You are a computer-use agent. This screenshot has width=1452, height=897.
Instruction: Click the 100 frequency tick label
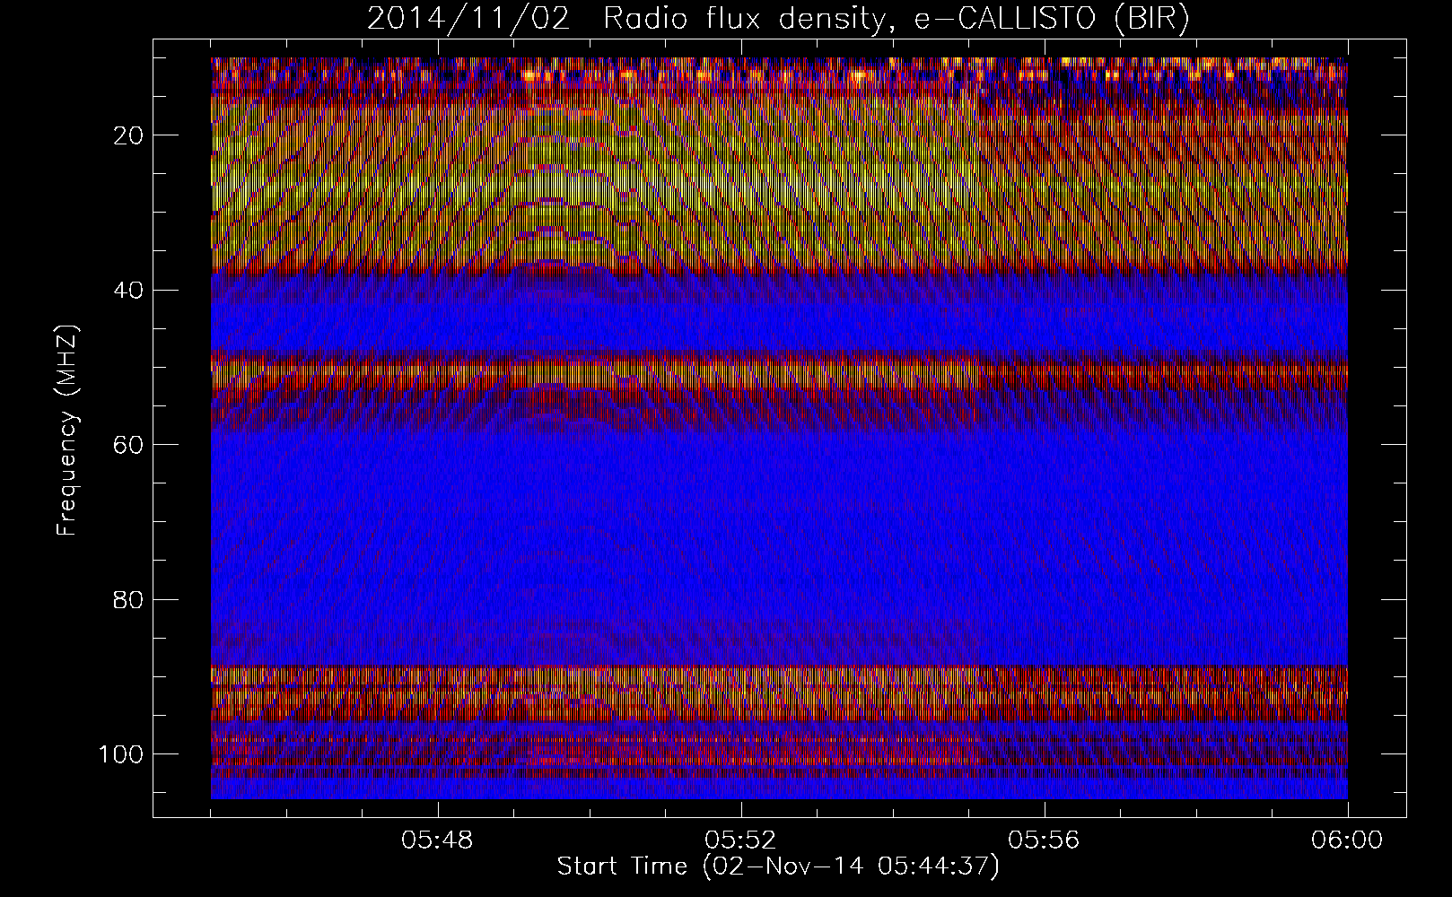[121, 753]
